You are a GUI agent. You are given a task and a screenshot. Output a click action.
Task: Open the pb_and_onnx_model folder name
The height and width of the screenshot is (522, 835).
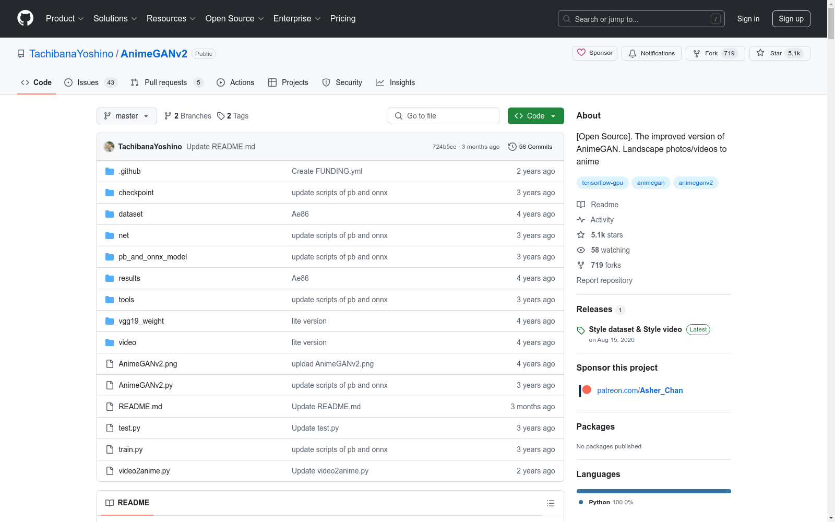click(153, 257)
